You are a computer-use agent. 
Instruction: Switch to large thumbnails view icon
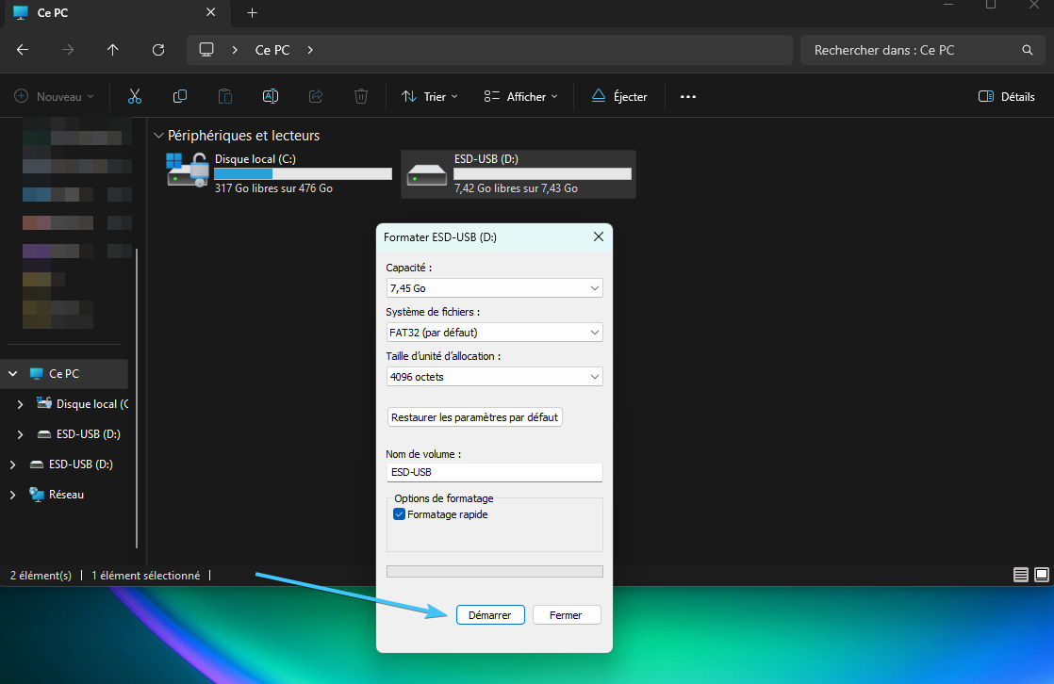(1041, 575)
